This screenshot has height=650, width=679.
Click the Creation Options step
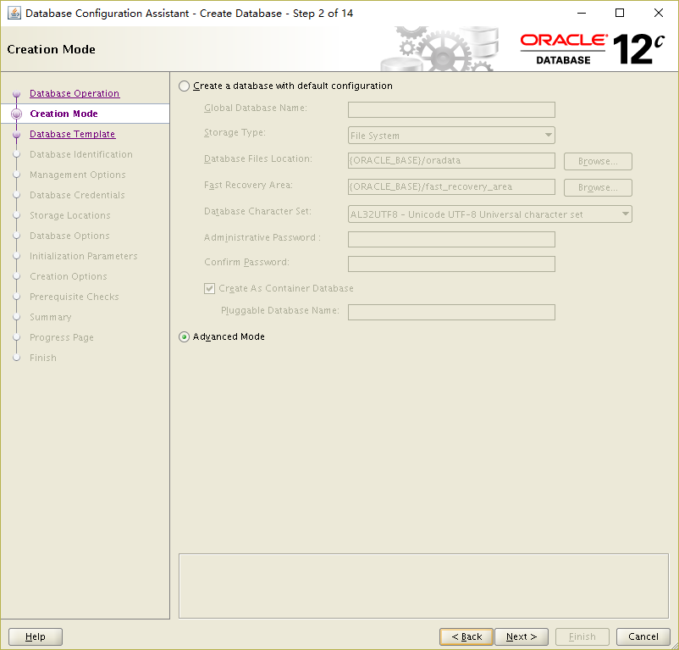[68, 276]
